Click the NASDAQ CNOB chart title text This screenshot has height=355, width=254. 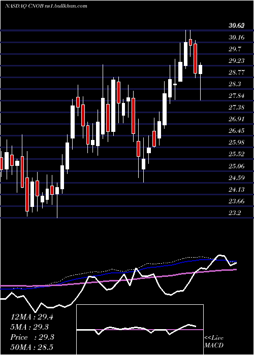pos(46,6)
